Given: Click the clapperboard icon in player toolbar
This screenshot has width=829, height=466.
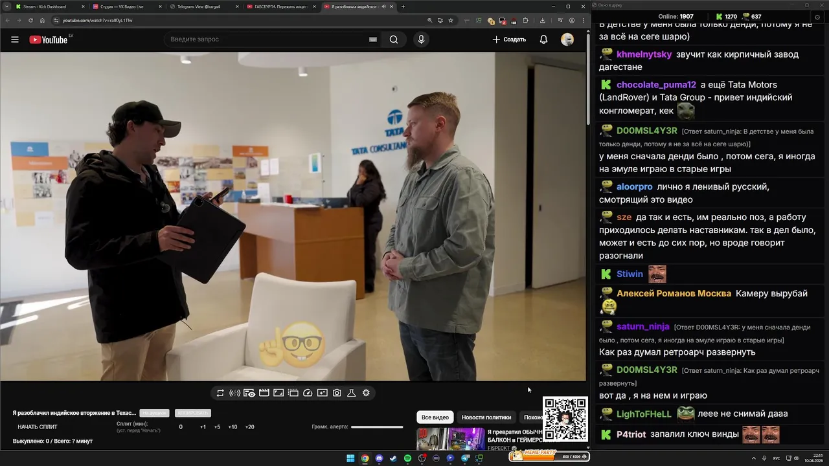Looking at the screenshot, I should (264, 393).
